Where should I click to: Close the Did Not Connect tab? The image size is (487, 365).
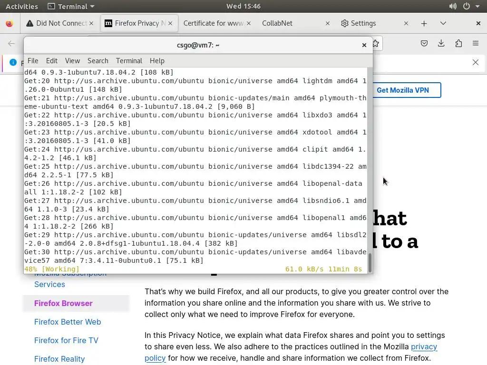[91, 23]
